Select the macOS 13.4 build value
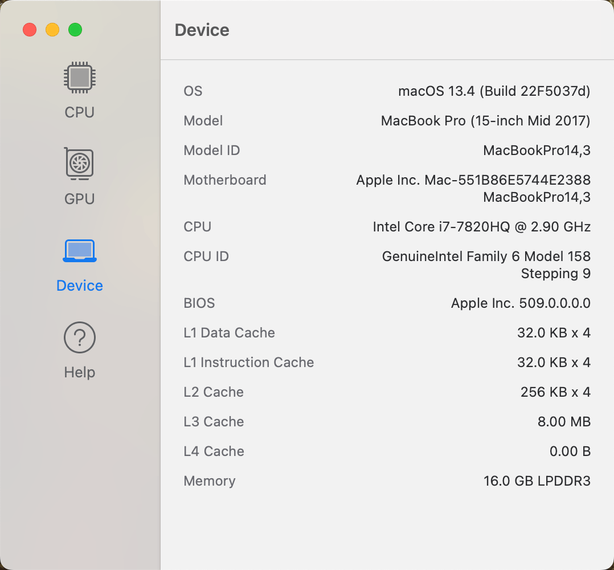Screen dimensions: 614x570 pos(494,91)
